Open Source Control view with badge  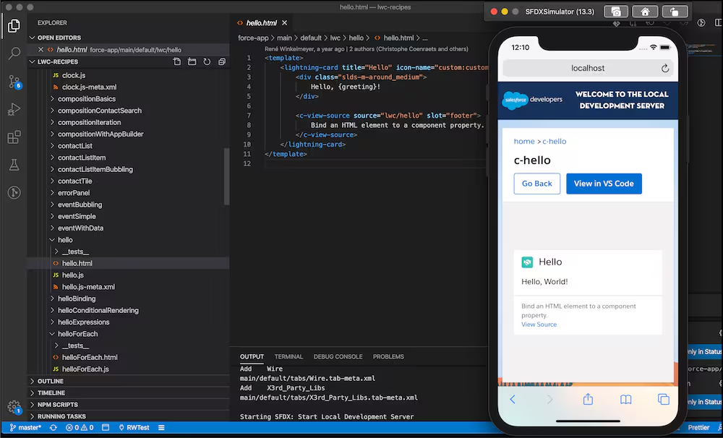pyautogui.click(x=14, y=82)
